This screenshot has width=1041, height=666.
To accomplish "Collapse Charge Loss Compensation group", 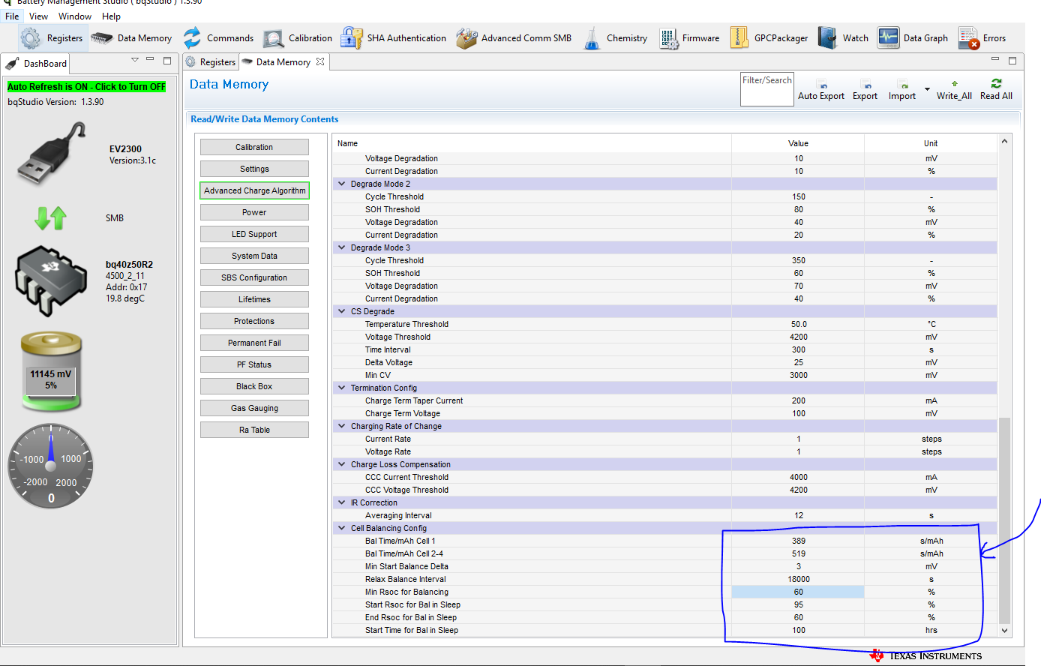I will 342,464.
